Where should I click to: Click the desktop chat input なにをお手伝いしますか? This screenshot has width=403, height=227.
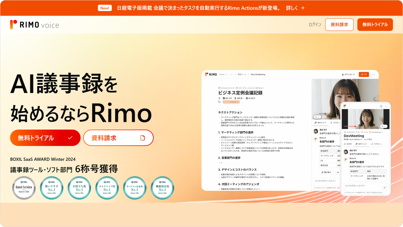pos(326,182)
